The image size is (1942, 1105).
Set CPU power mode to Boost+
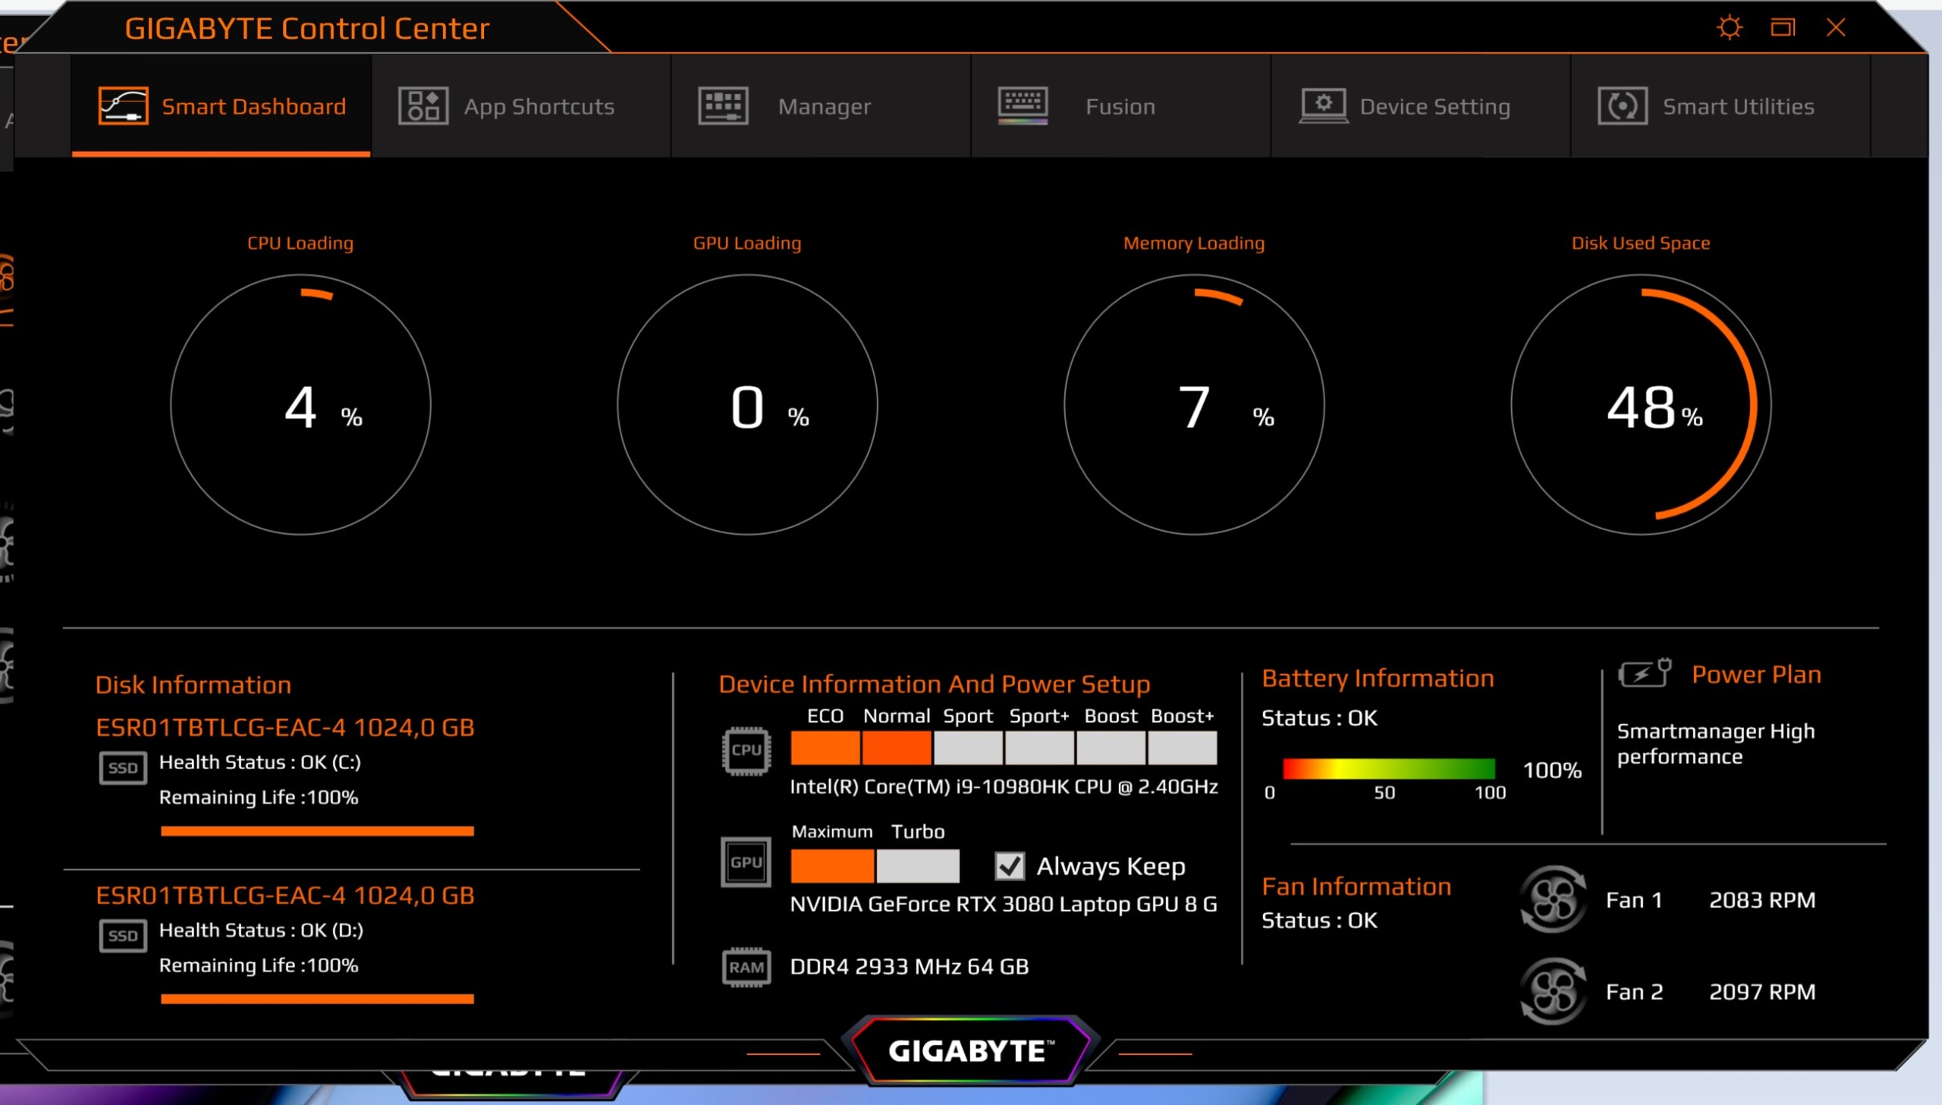[x=1183, y=748]
